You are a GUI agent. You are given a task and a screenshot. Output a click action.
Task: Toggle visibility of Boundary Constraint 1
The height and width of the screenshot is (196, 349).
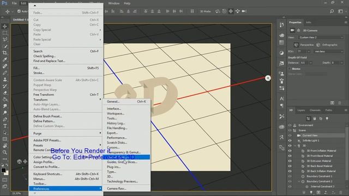coord(290,176)
